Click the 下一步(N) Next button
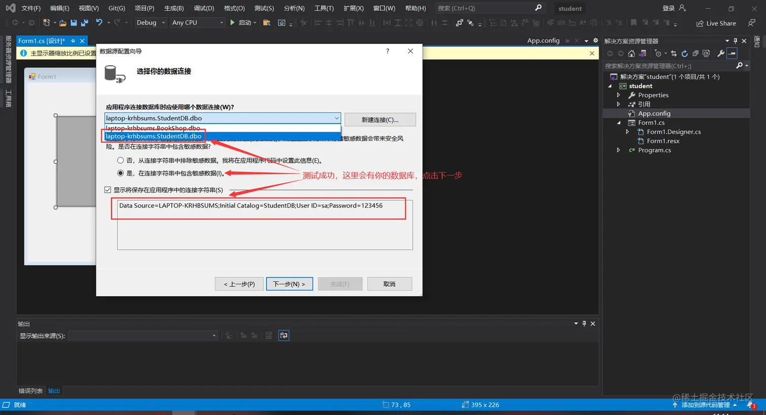Image resolution: width=766 pixels, height=415 pixels. point(289,284)
